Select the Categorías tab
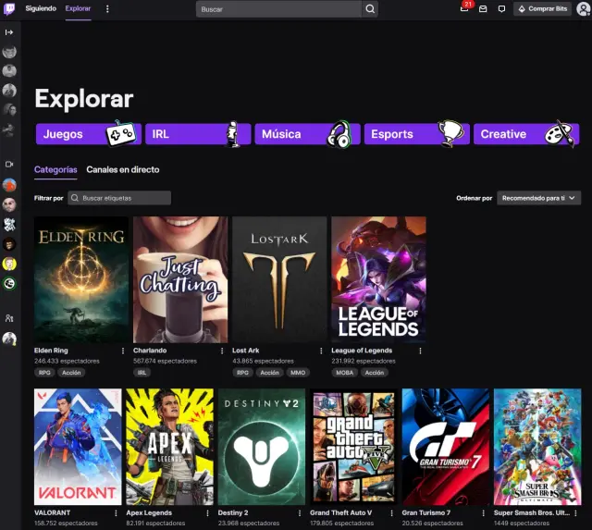Viewport: 592px width, 530px height. click(55, 170)
